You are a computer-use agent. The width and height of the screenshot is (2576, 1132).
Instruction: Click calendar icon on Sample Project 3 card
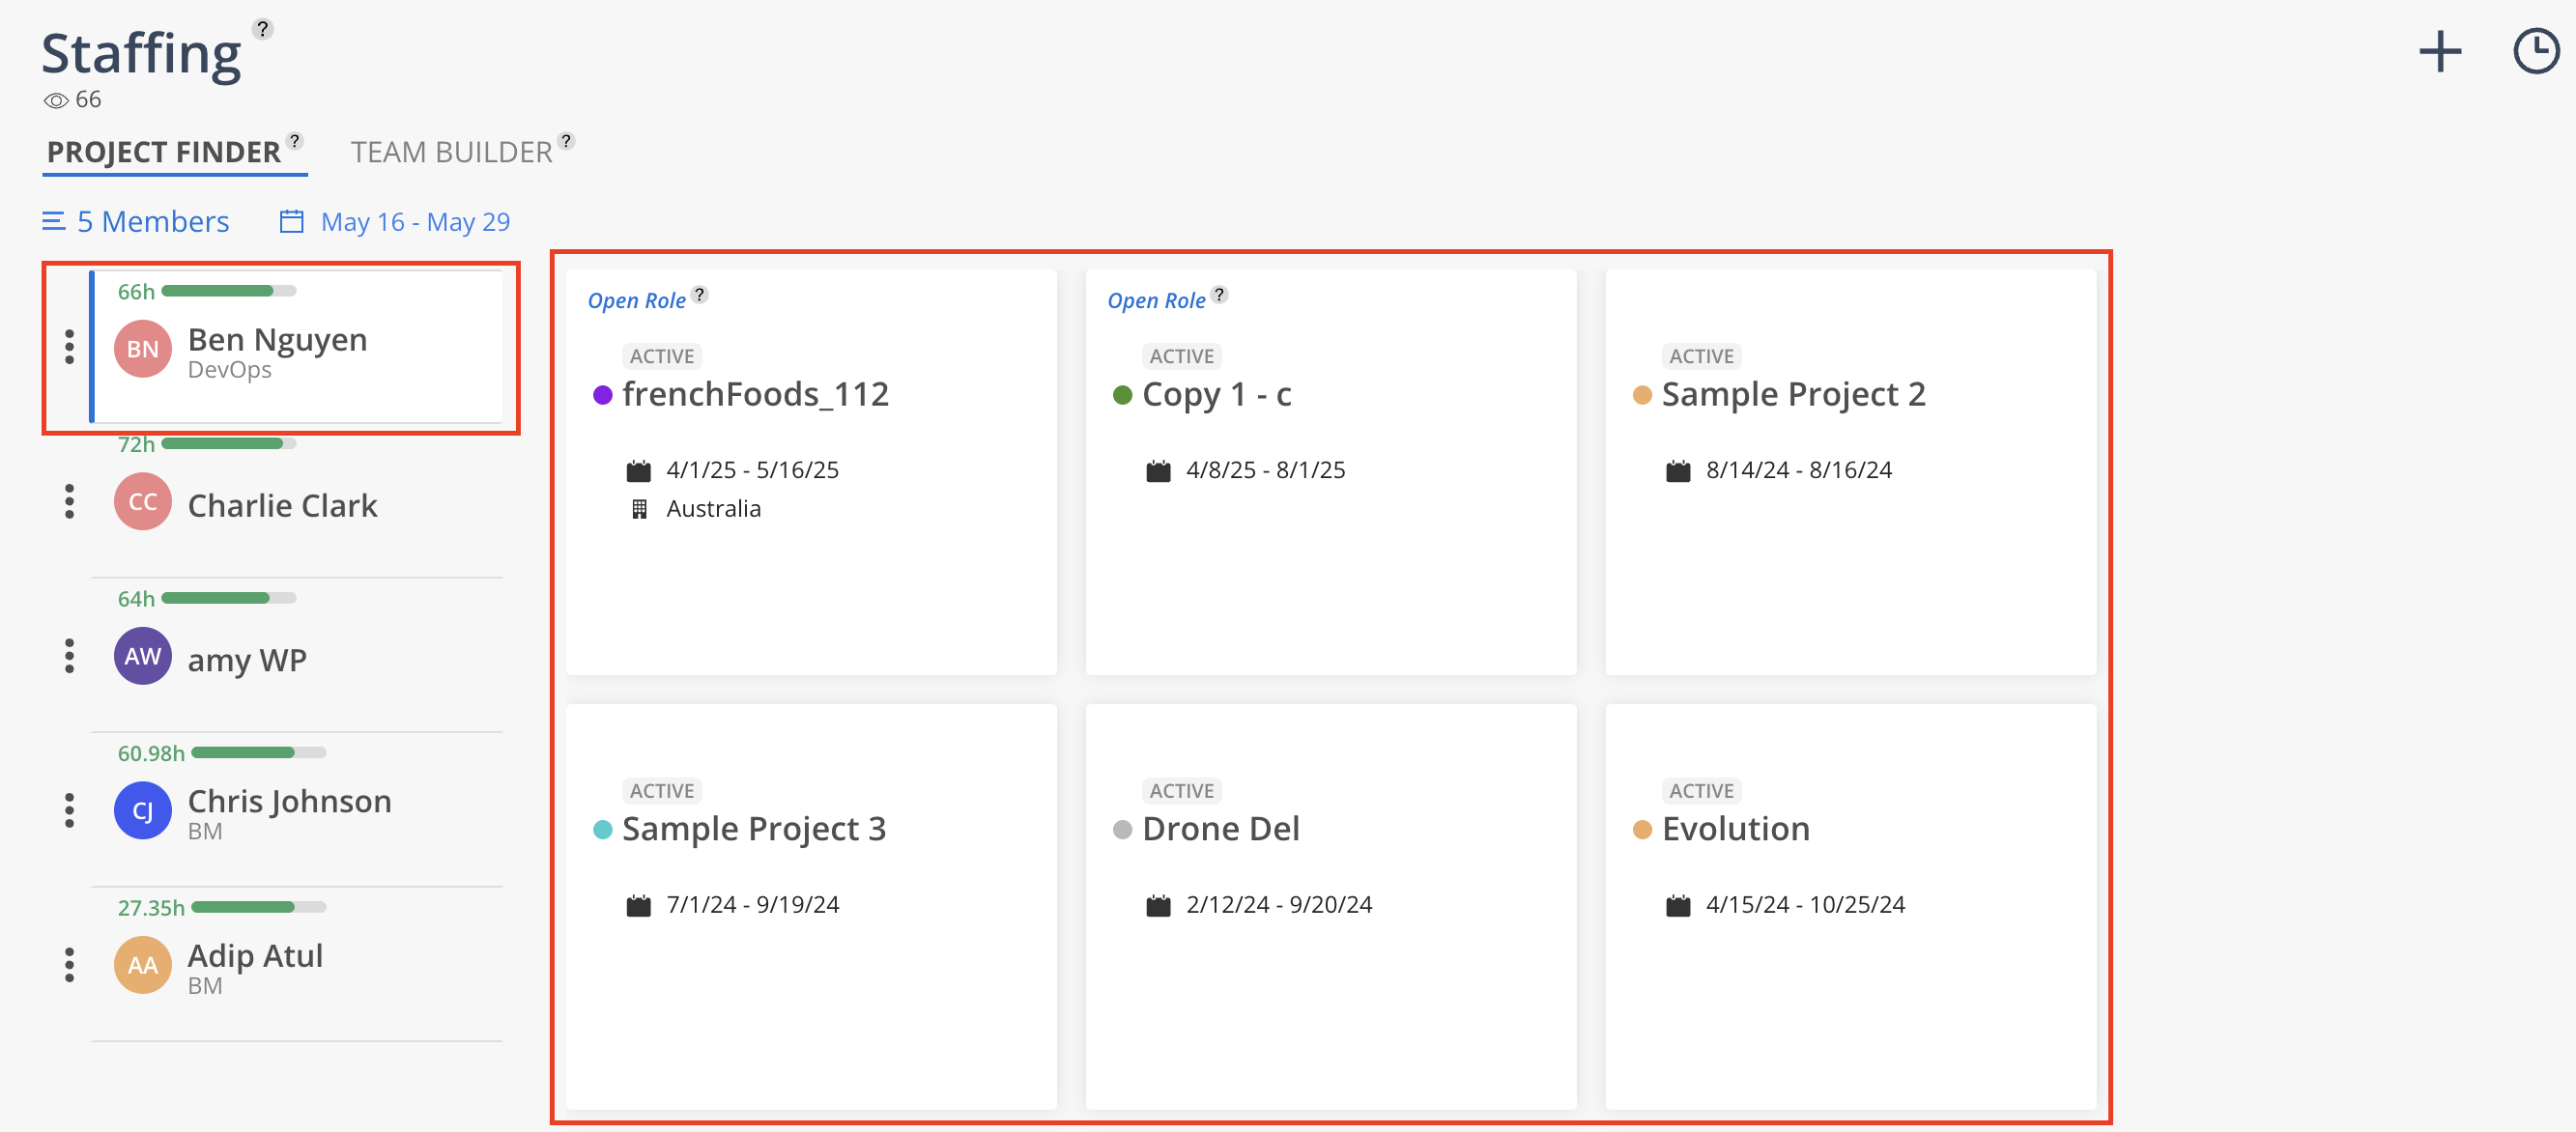[x=639, y=905]
